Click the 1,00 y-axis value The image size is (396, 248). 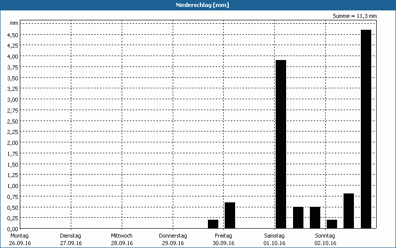point(13,186)
